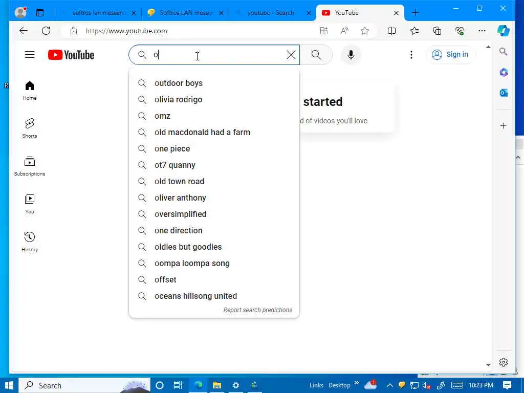Open History in the sidebar
Viewport: 524px width, 393px height.
coord(30,242)
